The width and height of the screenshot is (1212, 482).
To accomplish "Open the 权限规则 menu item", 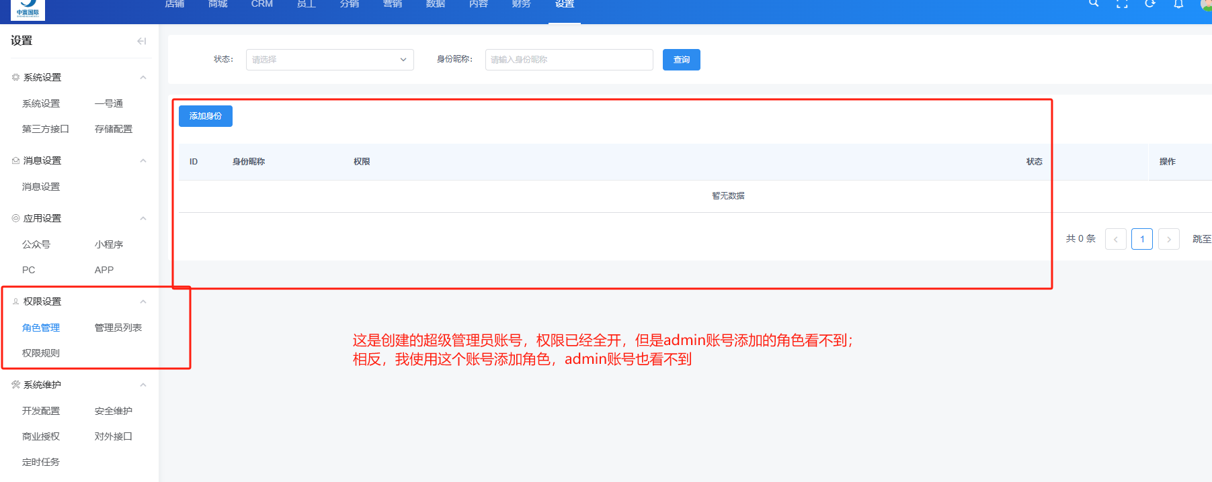I will point(41,353).
